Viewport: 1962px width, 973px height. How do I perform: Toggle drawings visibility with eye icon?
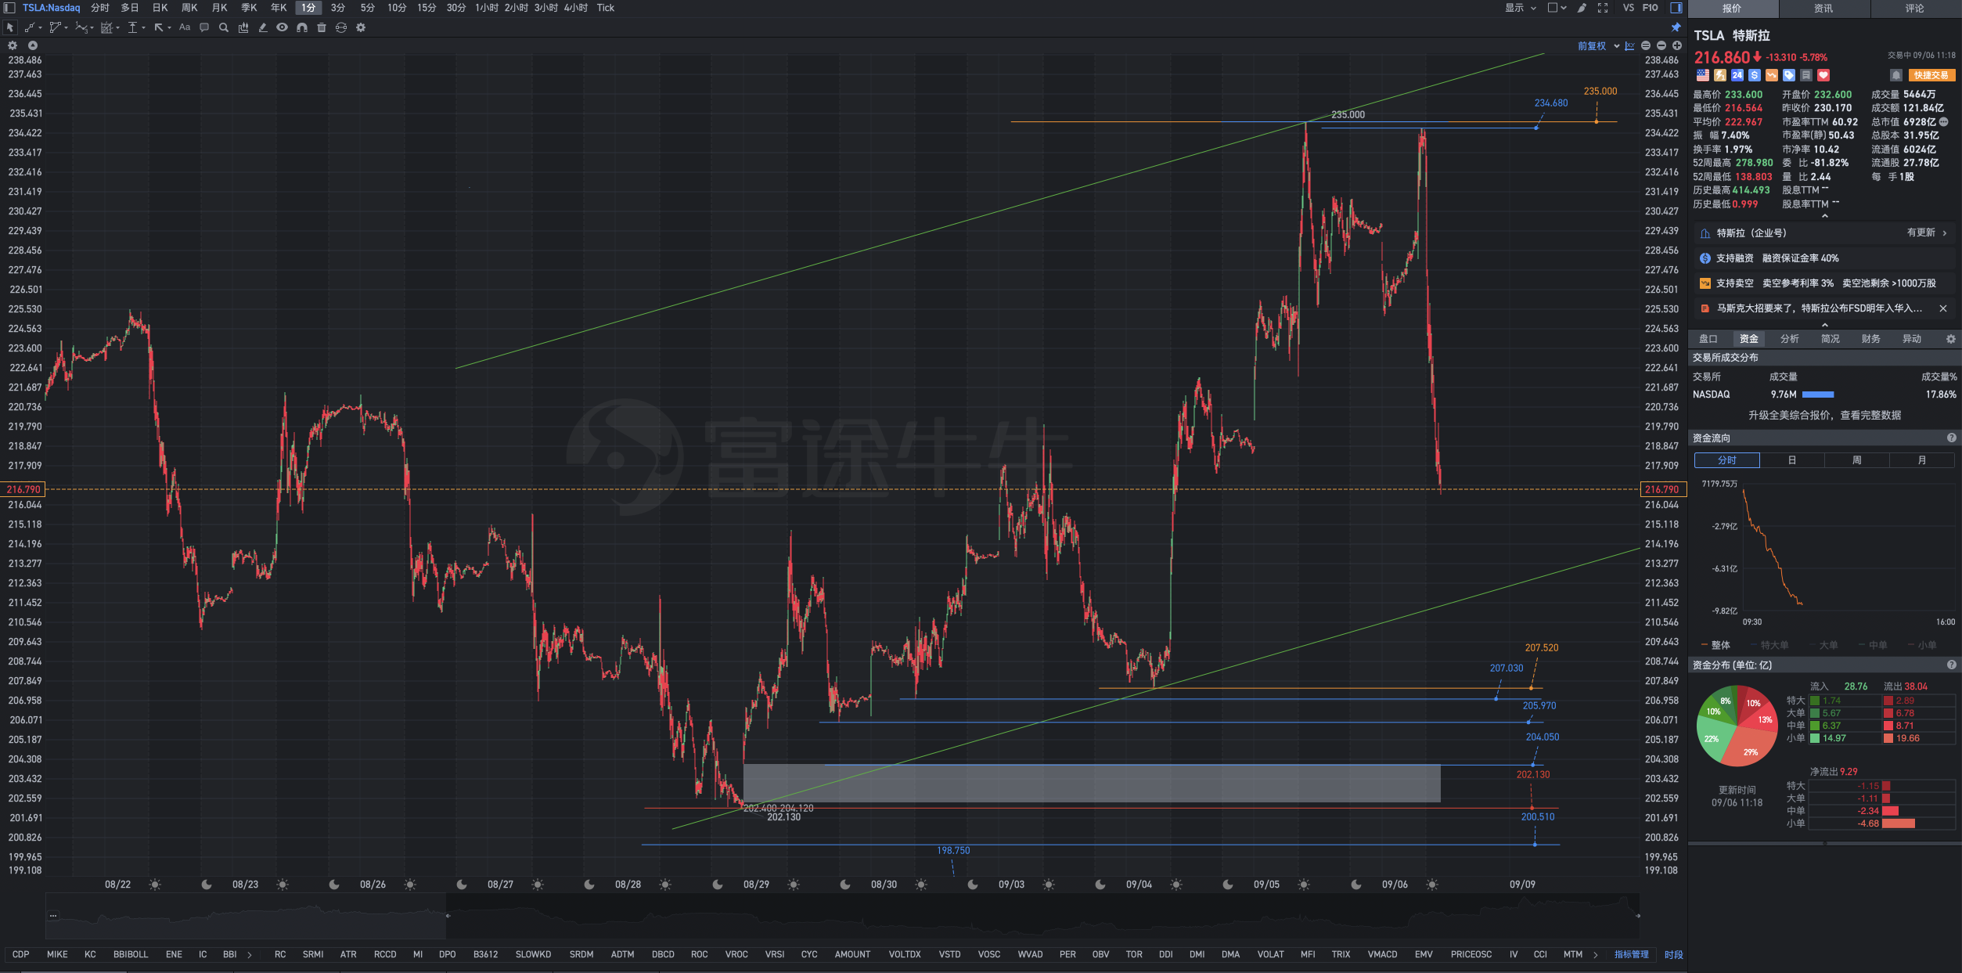(282, 27)
